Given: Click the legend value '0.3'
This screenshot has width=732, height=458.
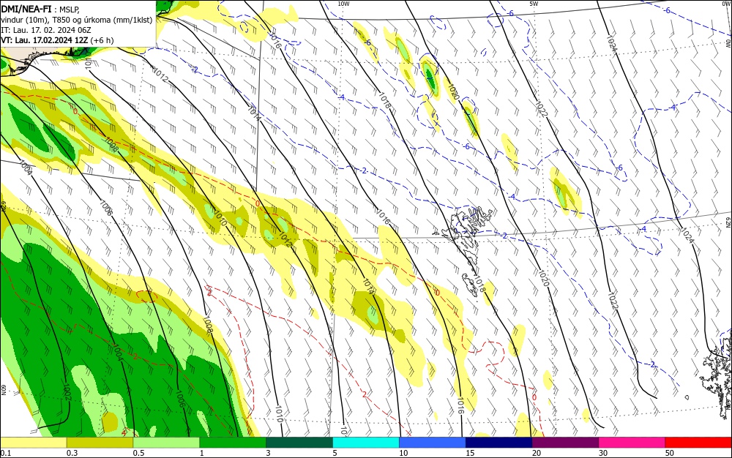Looking at the screenshot, I should pos(72,453).
